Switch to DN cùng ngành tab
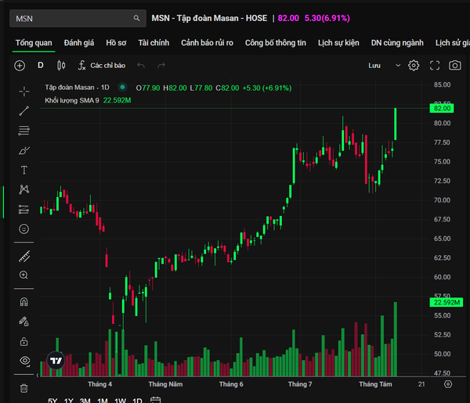 pyautogui.click(x=397, y=43)
